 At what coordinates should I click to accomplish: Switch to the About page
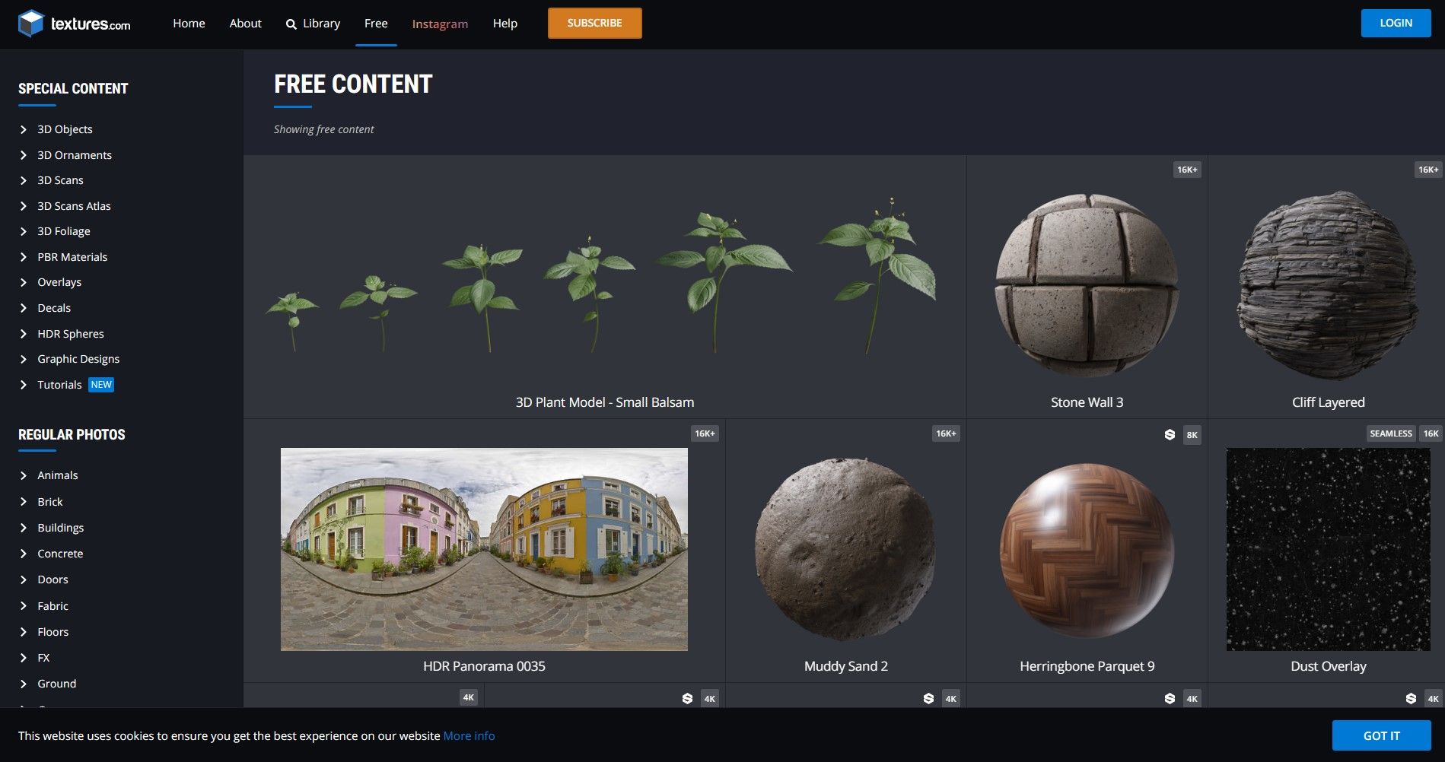(245, 23)
